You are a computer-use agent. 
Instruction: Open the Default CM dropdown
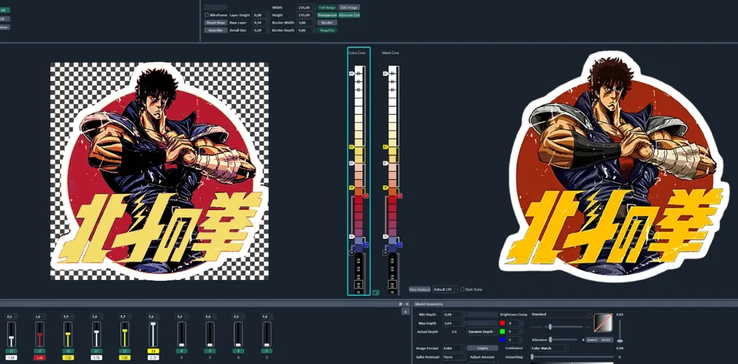(445, 290)
